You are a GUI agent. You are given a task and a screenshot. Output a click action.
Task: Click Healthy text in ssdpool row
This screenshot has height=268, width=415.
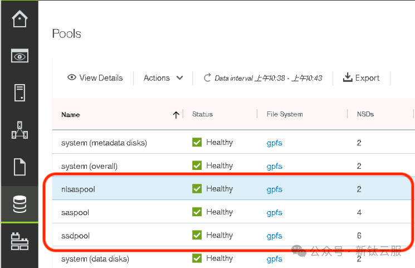click(219, 235)
